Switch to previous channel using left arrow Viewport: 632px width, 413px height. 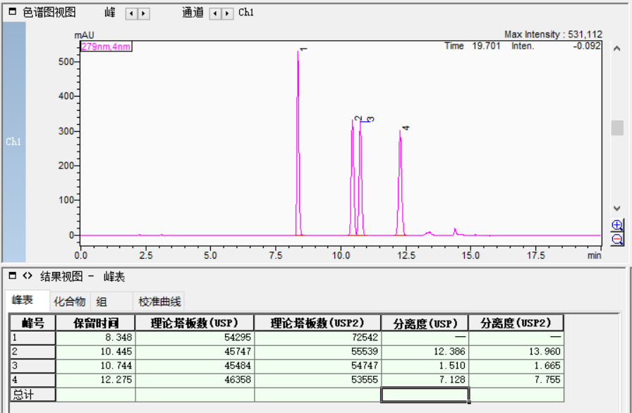pos(216,13)
